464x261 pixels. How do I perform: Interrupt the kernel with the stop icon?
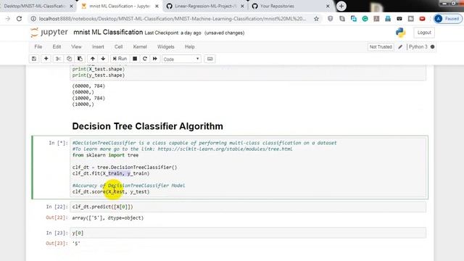point(135,59)
